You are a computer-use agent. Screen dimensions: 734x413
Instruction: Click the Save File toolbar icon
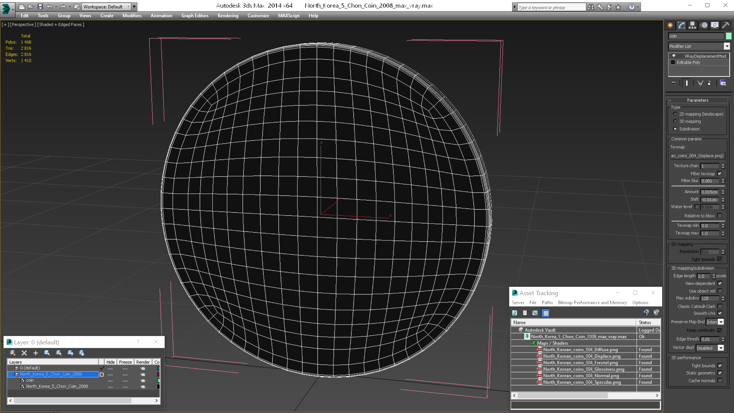click(x=40, y=7)
